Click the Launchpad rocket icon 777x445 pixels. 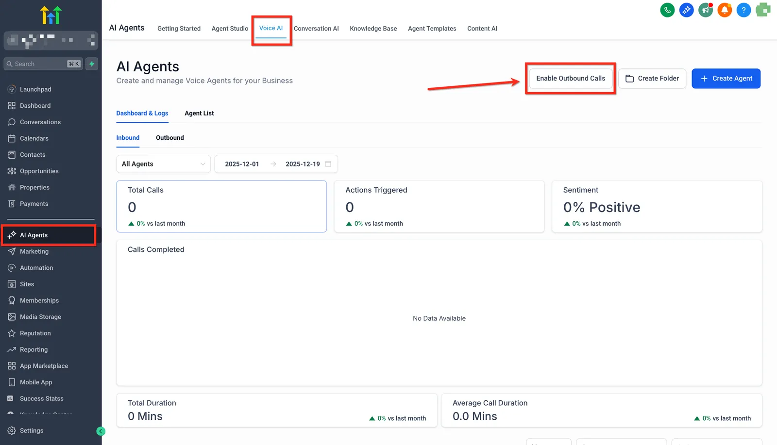[x=12, y=89]
